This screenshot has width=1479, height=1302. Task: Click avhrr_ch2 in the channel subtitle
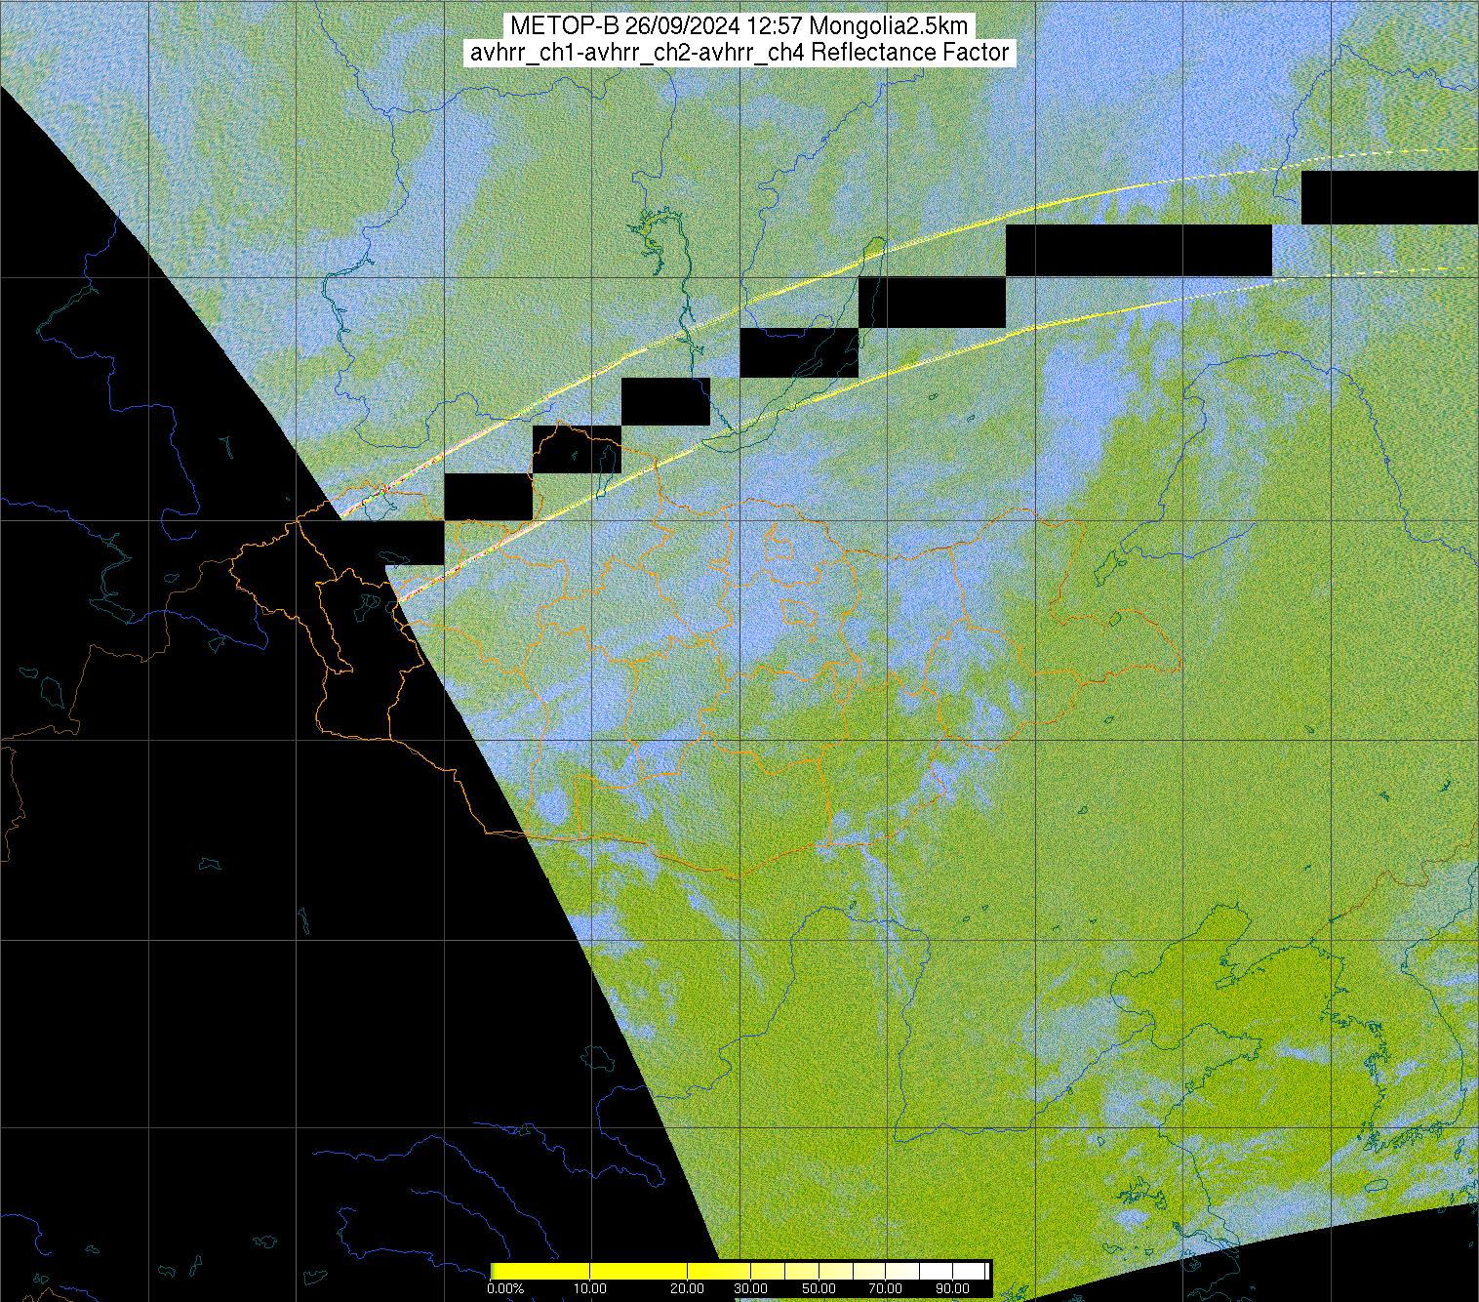tap(609, 53)
